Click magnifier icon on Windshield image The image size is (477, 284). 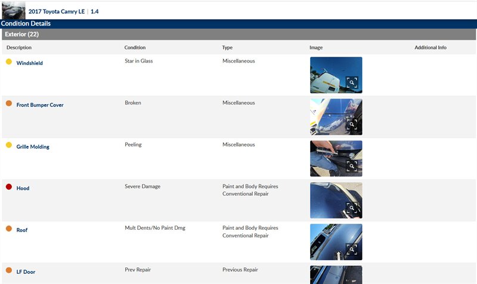[x=352, y=83]
